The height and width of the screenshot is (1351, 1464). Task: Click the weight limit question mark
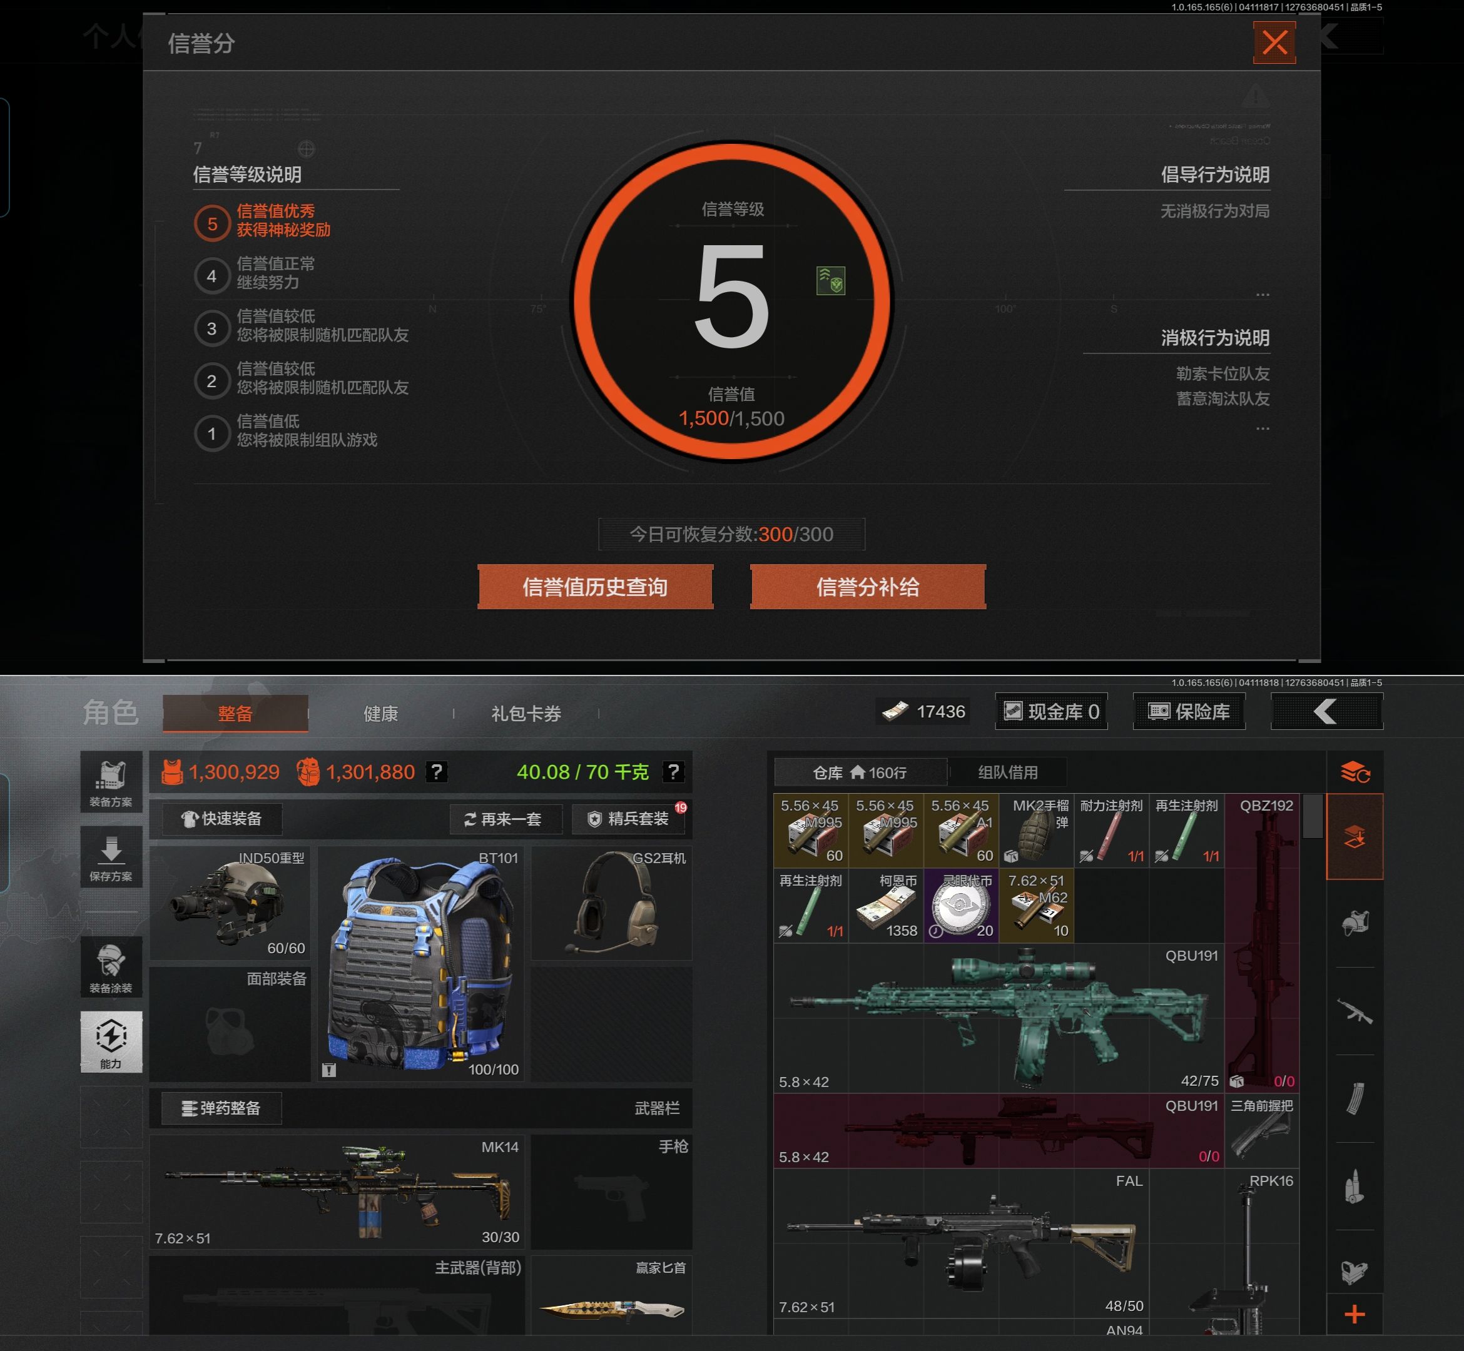pos(673,771)
